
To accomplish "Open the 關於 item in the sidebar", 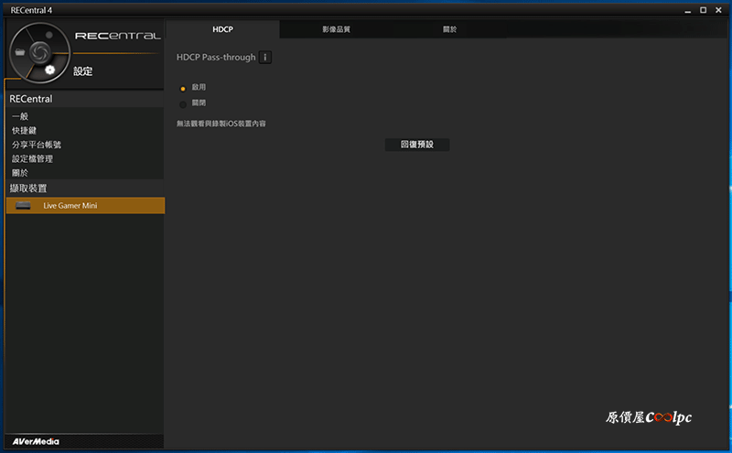I will click(20, 173).
